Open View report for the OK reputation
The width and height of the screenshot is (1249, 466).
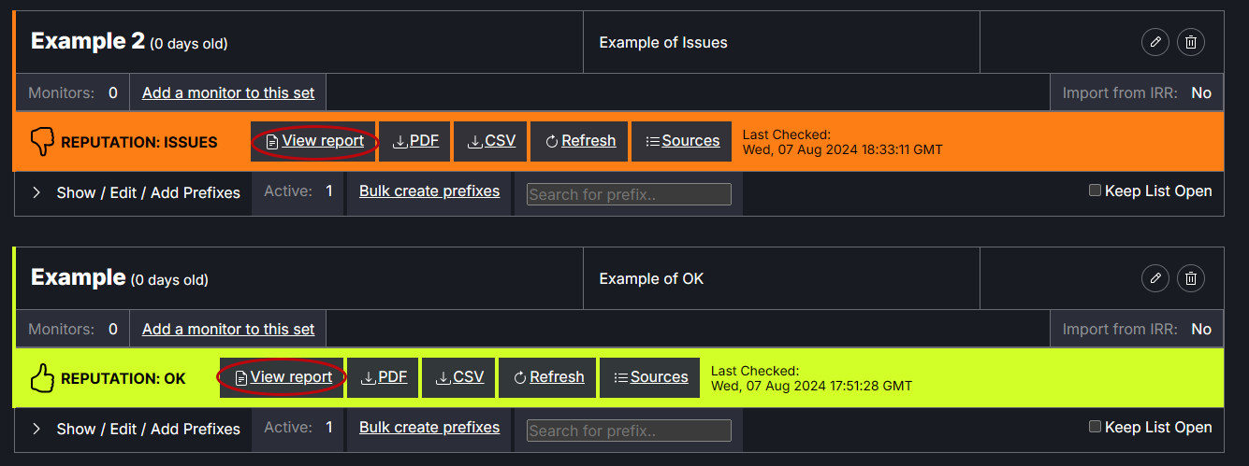click(x=283, y=377)
